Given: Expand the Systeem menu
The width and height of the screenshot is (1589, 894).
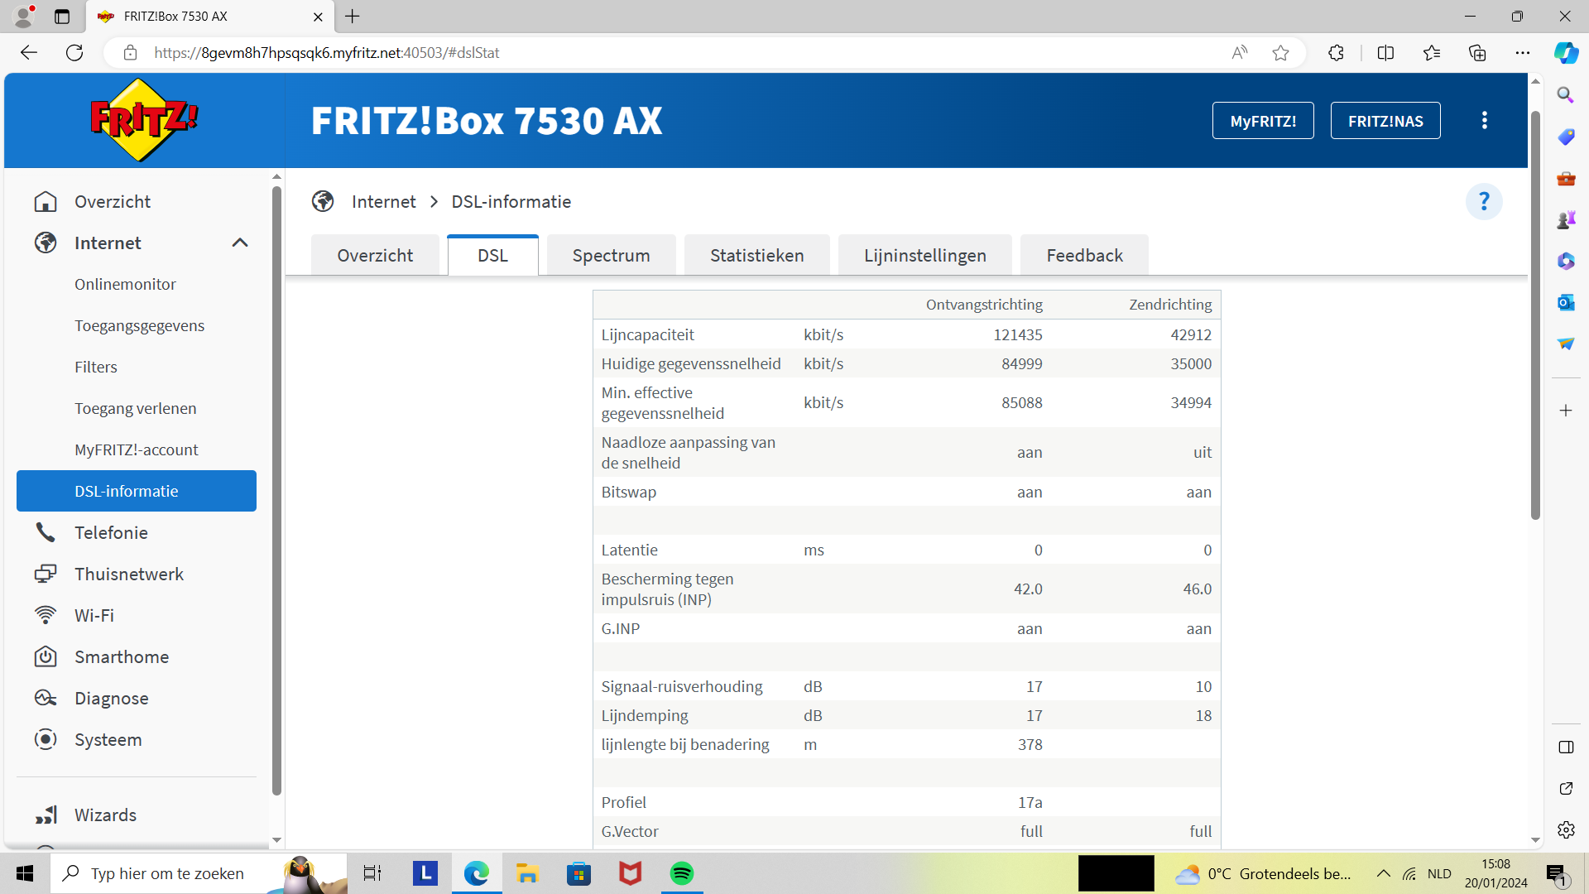Looking at the screenshot, I should click(108, 739).
